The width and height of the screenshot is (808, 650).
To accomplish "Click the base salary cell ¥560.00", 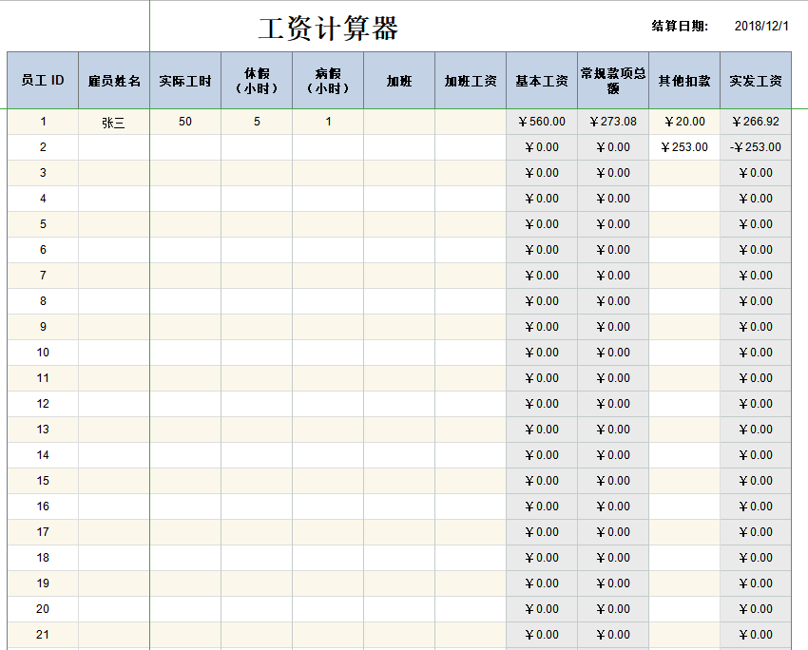I will 542,122.
